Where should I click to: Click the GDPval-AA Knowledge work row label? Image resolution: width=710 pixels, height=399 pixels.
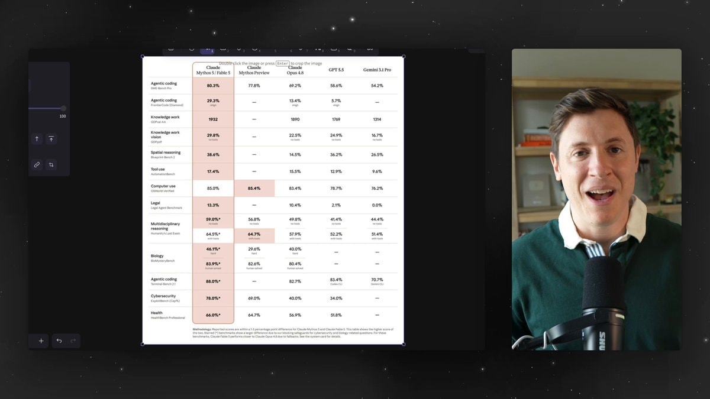tap(165, 119)
